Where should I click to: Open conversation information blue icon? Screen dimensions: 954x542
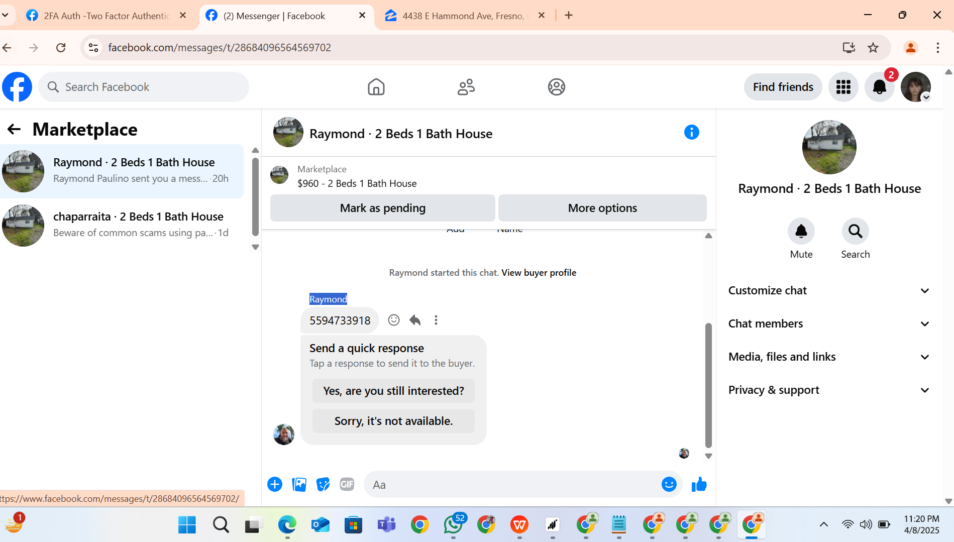click(x=691, y=132)
